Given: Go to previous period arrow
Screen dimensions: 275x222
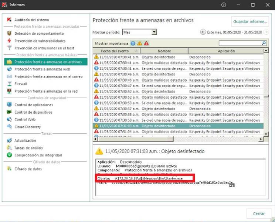Looking at the screenshot, I should [x=203, y=32].
